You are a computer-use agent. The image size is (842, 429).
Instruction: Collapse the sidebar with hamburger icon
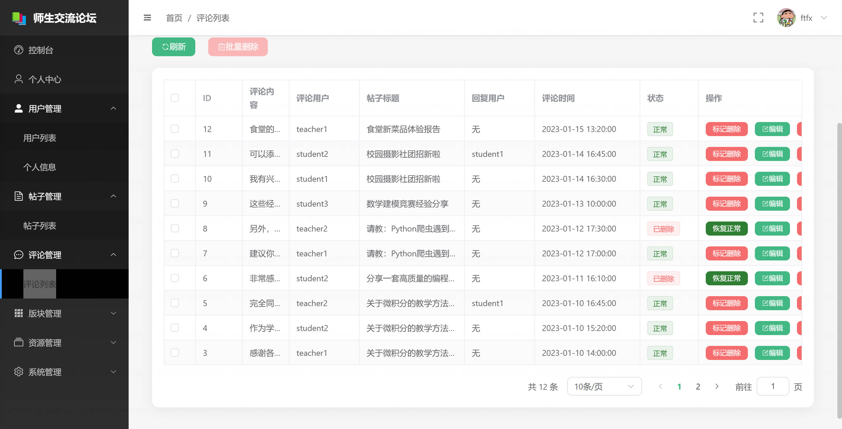pyautogui.click(x=147, y=18)
